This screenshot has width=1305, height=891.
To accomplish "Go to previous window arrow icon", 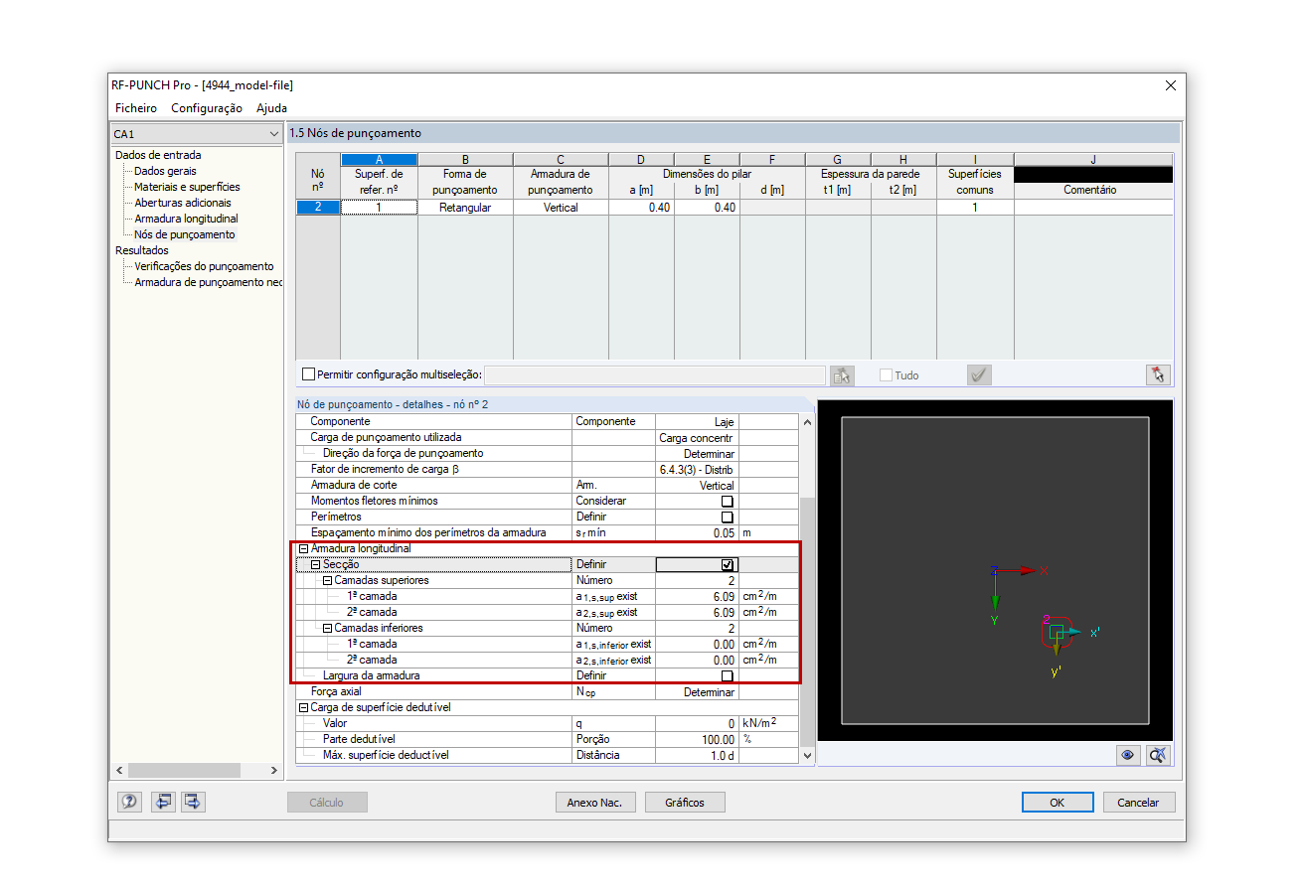I will click(x=163, y=802).
